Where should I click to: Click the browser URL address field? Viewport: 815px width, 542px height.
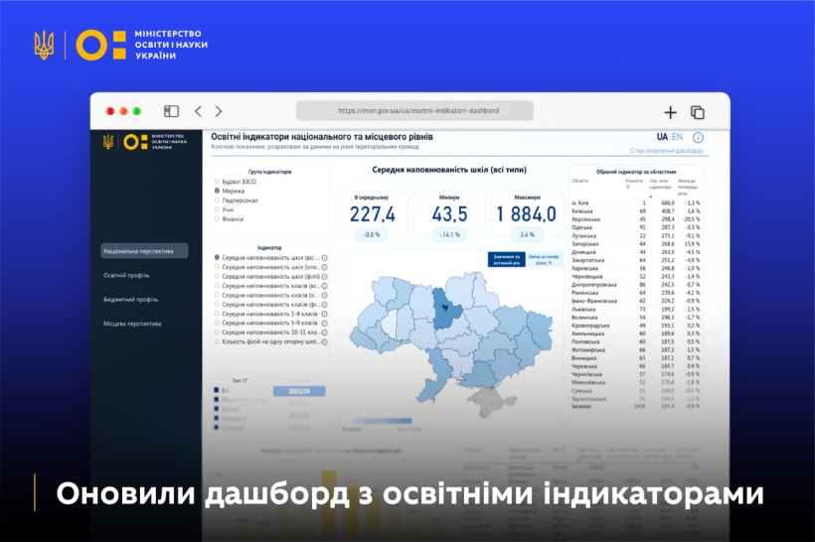click(x=414, y=110)
